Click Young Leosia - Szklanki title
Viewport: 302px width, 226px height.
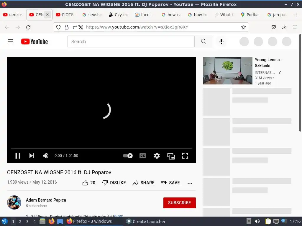pyautogui.click(x=268, y=63)
